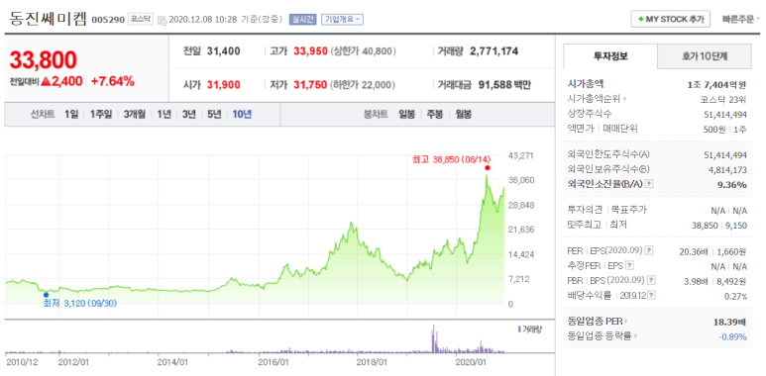This screenshot has width=766, height=376.
Task: Click help icon beside 추정PER EPS
Action: point(629,266)
